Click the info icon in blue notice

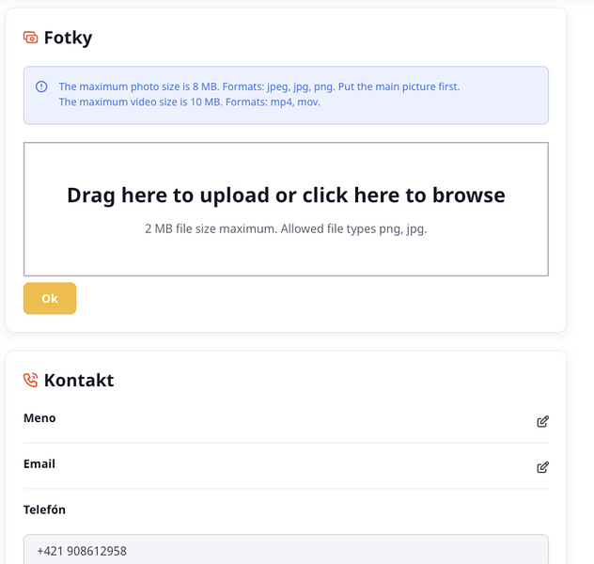coord(41,86)
